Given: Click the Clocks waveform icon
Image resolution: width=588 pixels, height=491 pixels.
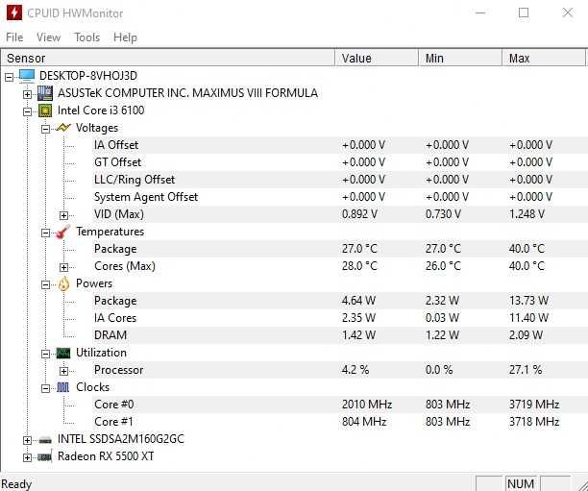Looking at the screenshot, I should 63,387.
